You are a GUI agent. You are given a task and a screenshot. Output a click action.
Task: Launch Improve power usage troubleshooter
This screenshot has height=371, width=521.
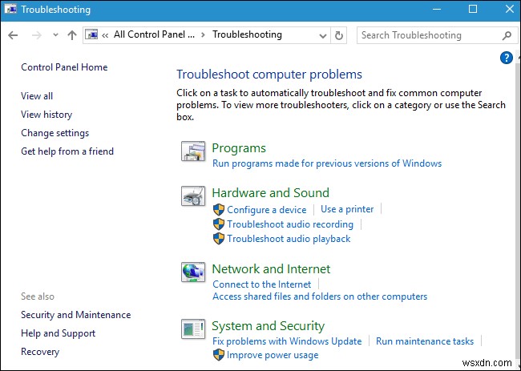point(273,355)
